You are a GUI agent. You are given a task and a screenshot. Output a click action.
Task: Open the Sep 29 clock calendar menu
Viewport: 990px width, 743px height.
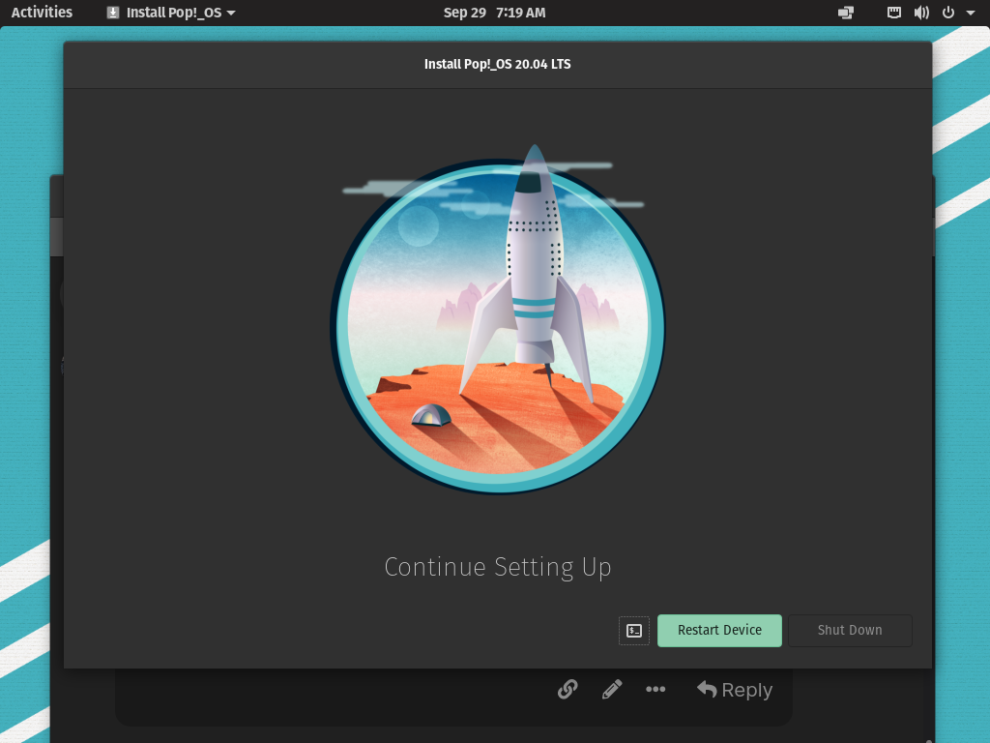(494, 13)
